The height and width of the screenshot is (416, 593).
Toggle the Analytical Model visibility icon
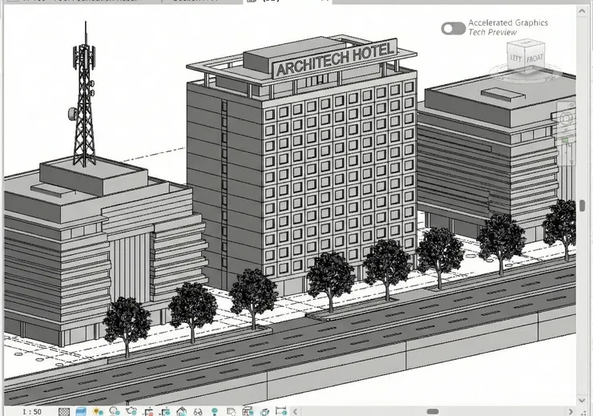[248, 411]
